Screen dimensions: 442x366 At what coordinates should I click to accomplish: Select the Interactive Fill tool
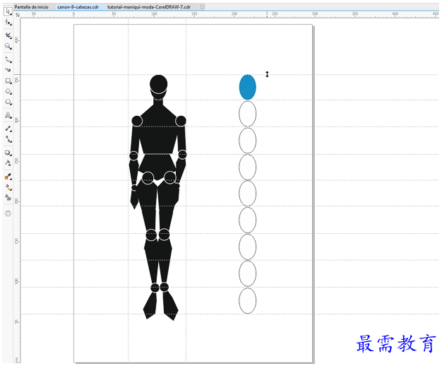(x=8, y=187)
